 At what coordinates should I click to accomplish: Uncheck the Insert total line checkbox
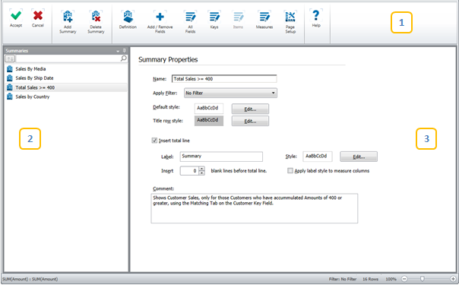tap(154, 141)
